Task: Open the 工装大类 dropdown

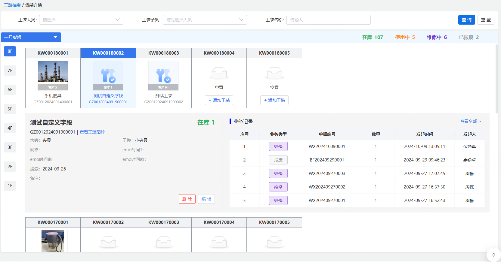Action: tap(81, 20)
